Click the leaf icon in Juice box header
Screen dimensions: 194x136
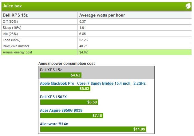coord(188,6)
